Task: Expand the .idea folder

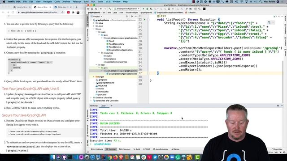Action: point(94,23)
